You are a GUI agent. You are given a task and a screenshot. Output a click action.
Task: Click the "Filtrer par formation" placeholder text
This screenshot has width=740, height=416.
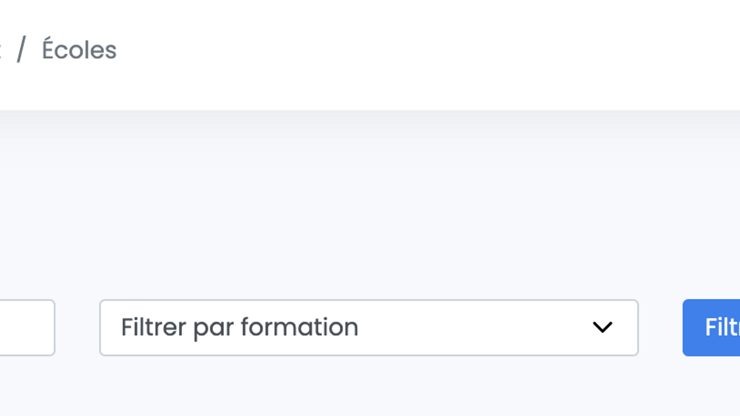(239, 328)
